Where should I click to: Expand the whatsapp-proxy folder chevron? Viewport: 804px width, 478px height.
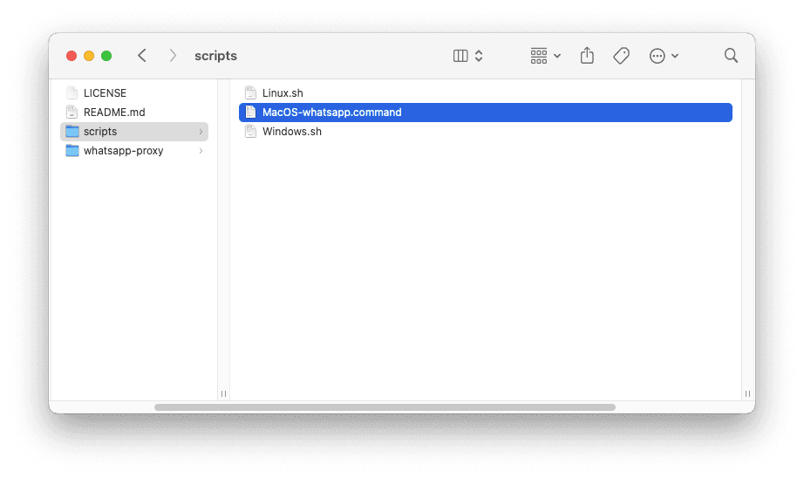(201, 151)
